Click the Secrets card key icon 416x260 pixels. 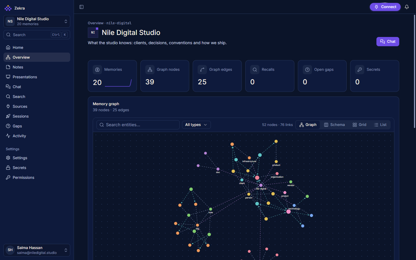click(360, 70)
